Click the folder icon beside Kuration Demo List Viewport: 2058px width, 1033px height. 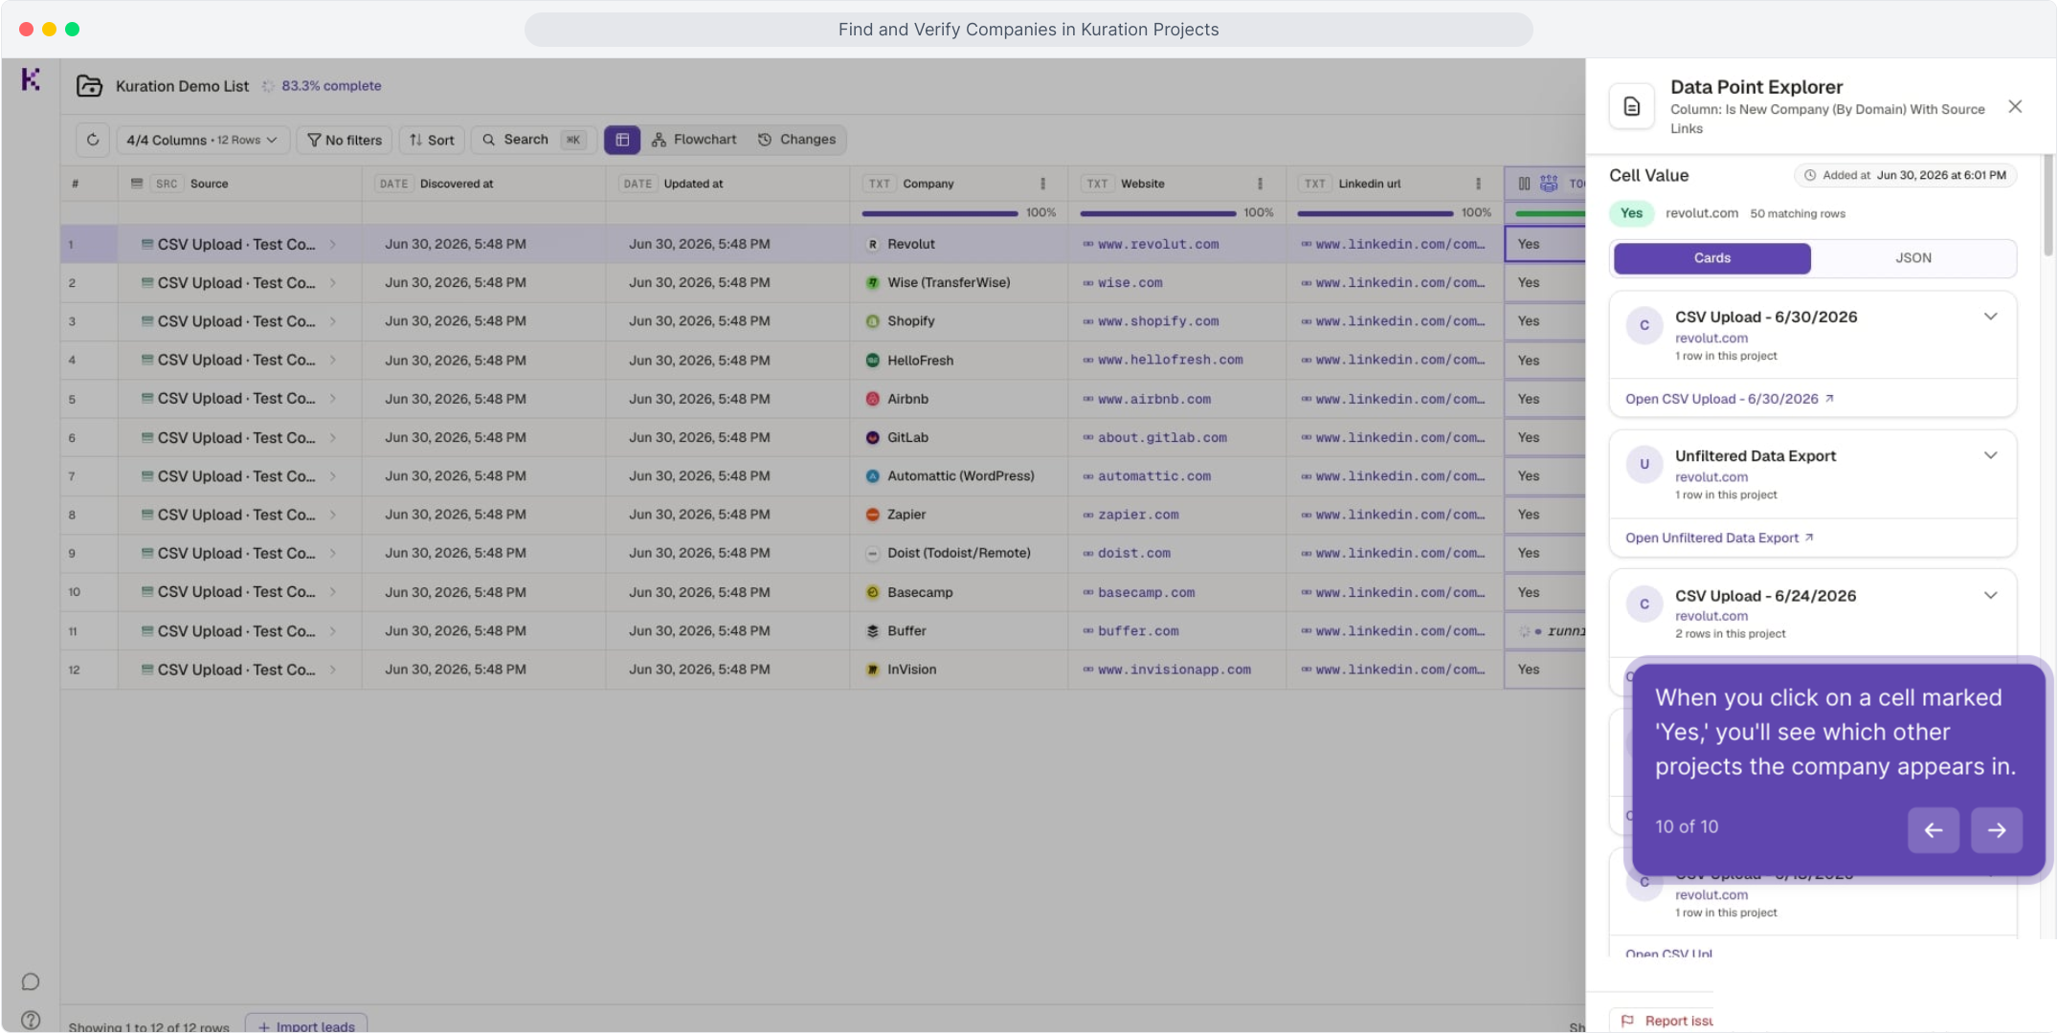coord(89,86)
